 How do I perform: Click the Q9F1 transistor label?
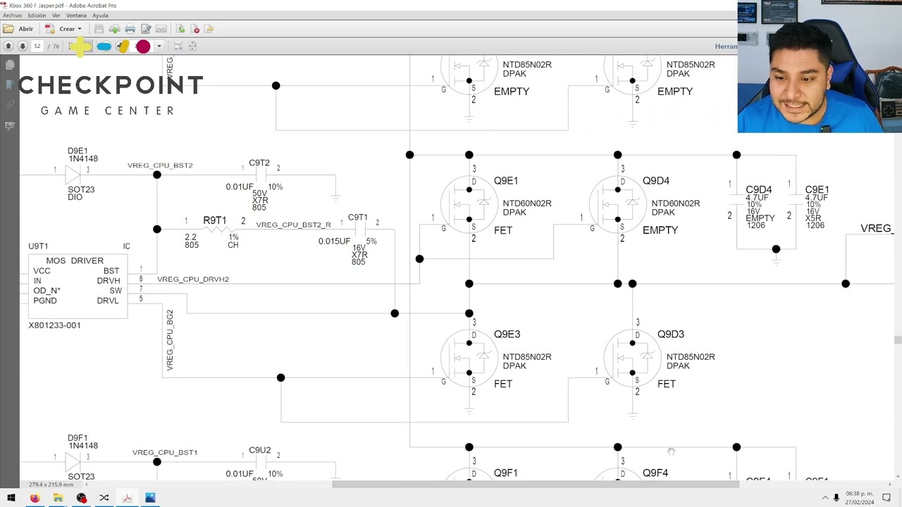click(x=506, y=473)
